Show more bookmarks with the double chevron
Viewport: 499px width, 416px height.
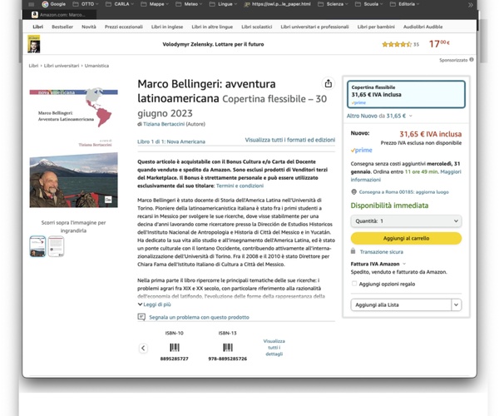[471, 4]
